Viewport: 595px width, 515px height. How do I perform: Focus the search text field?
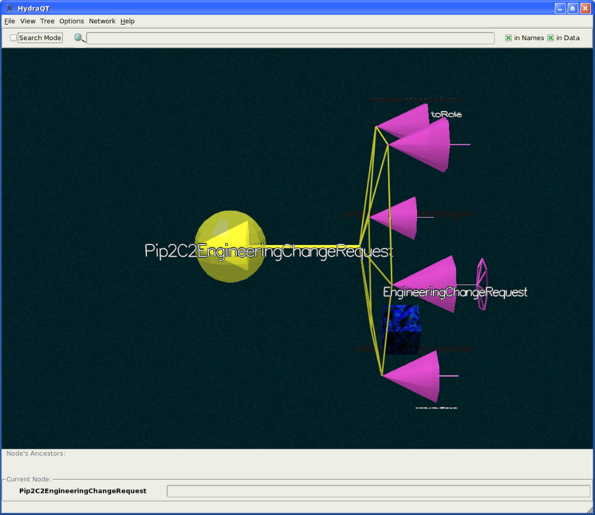click(290, 38)
